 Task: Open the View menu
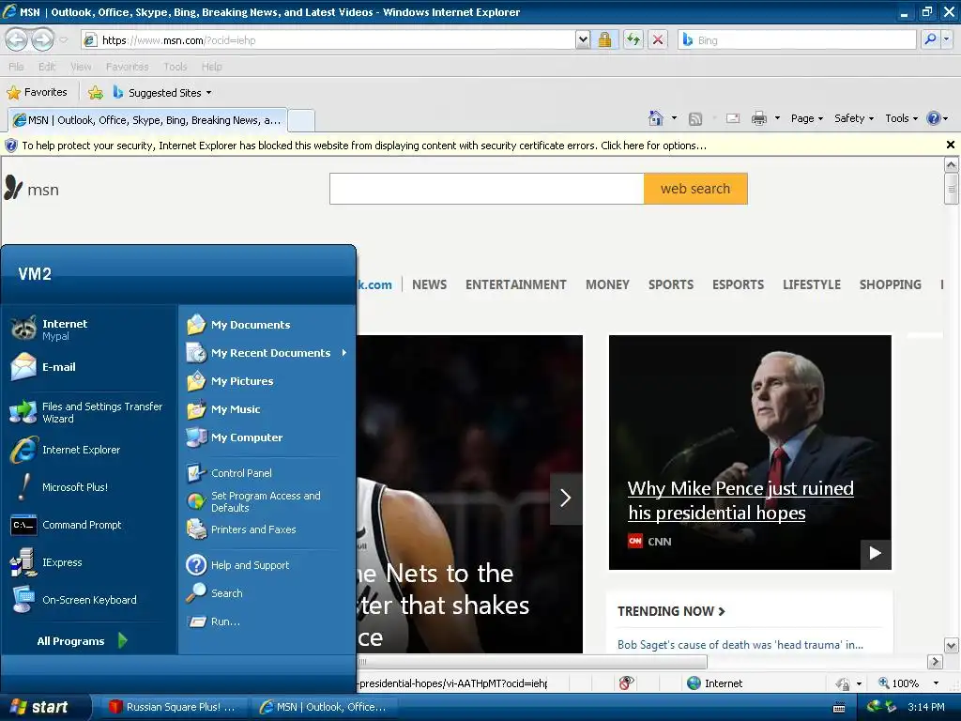tap(81, 67)
